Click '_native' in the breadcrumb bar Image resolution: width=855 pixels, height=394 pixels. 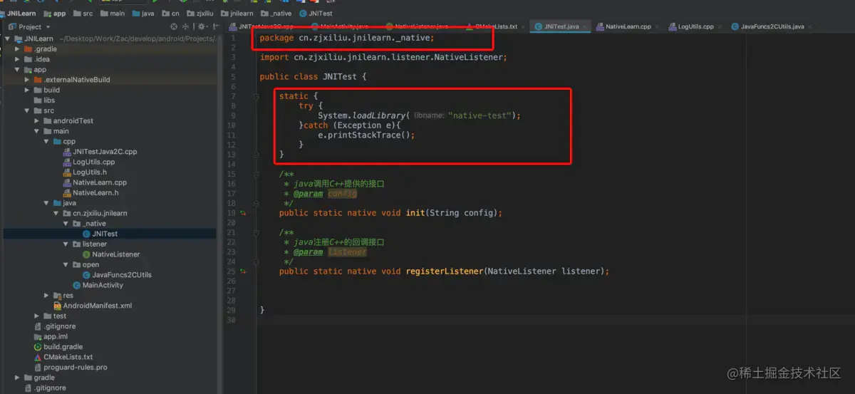coord(281,13)
